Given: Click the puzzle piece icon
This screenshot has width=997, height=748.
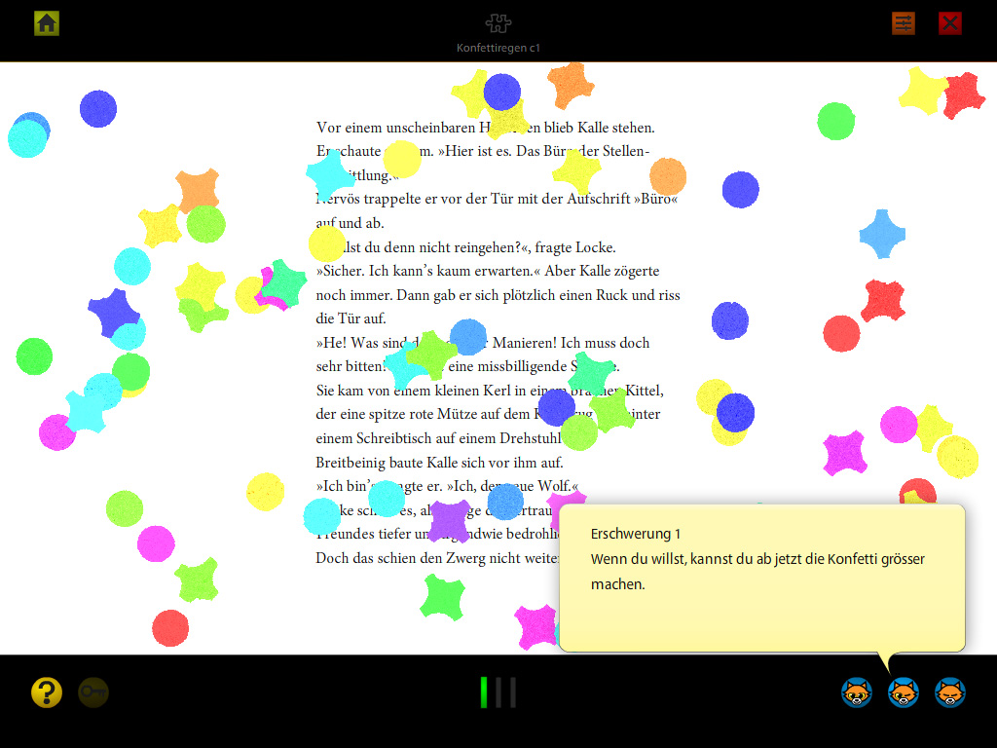Looking at the screenshot, I should point(498,23).
